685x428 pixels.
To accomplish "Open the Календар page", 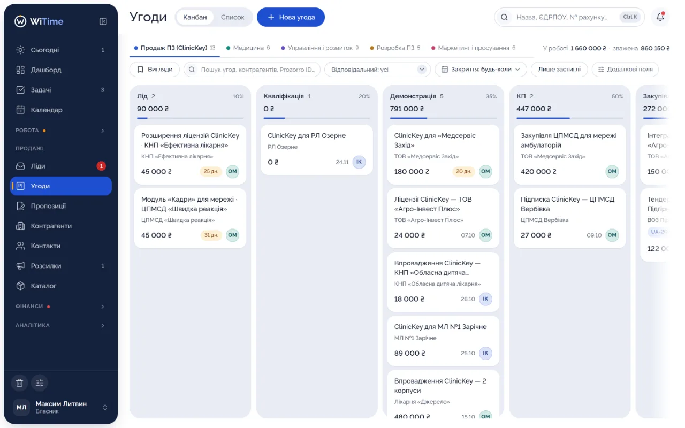I will click(61, 110).
